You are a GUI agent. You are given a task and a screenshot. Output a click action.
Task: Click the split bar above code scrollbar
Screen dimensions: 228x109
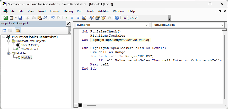[x=224, y=30]
